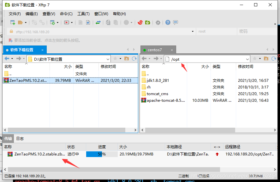The width and height of the screenshot is (280, 182).
Task: Click the 密码 password field
Action: coord(258,32)
